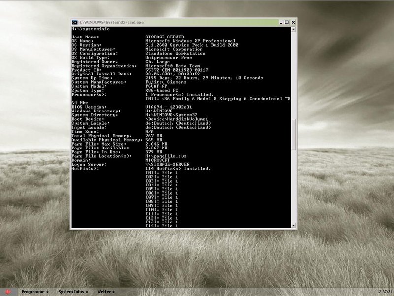Click empty desktop wallpaper right of window

tap(345, 123)
